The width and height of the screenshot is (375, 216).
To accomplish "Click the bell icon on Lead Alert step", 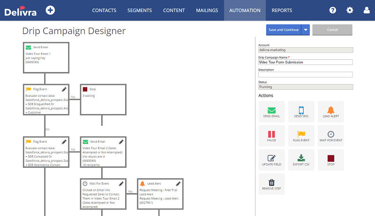I will coord(142,184).
